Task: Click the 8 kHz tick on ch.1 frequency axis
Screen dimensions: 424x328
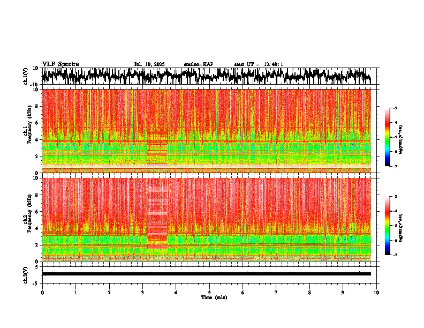Action: [x=37, y=106]
